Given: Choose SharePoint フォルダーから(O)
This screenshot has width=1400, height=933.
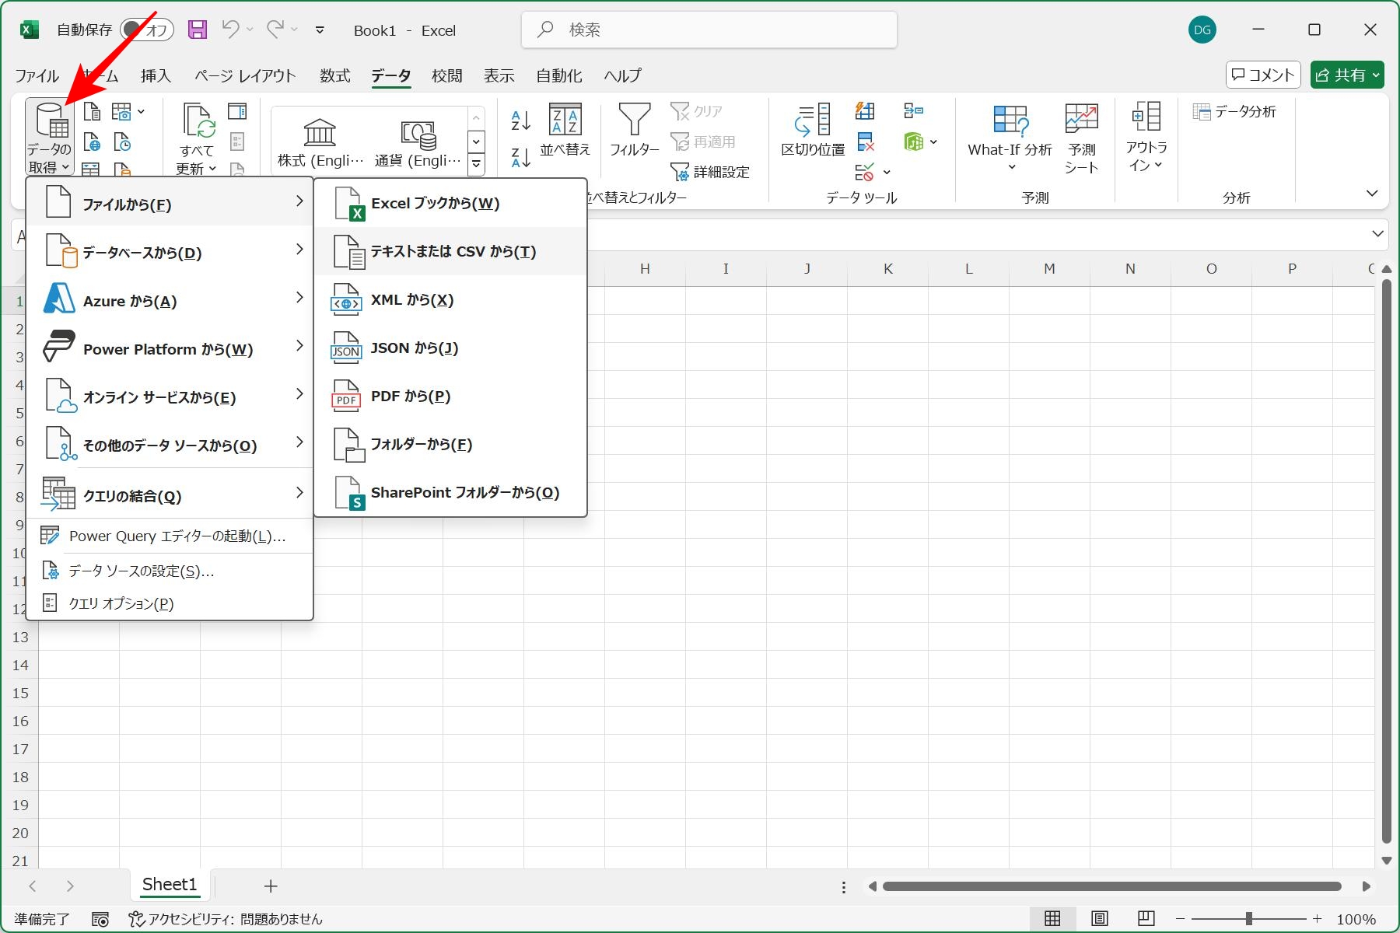Looking at the screenshot, I should pos(450,492).
